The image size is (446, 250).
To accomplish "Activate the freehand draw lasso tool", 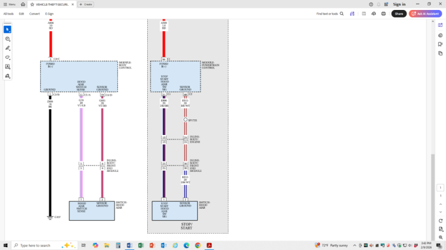I will 8,57.
